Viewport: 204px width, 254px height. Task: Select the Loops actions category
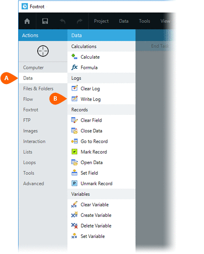(43, 163)
